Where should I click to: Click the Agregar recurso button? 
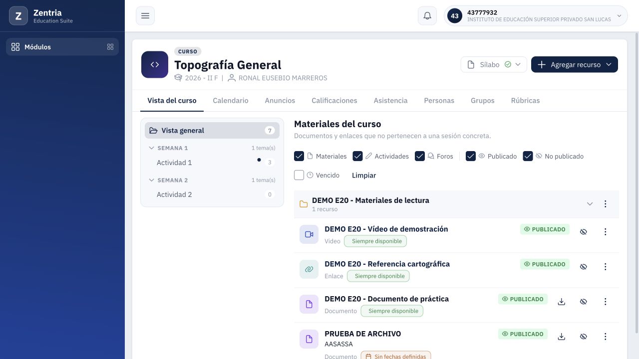tap(575, 64)
